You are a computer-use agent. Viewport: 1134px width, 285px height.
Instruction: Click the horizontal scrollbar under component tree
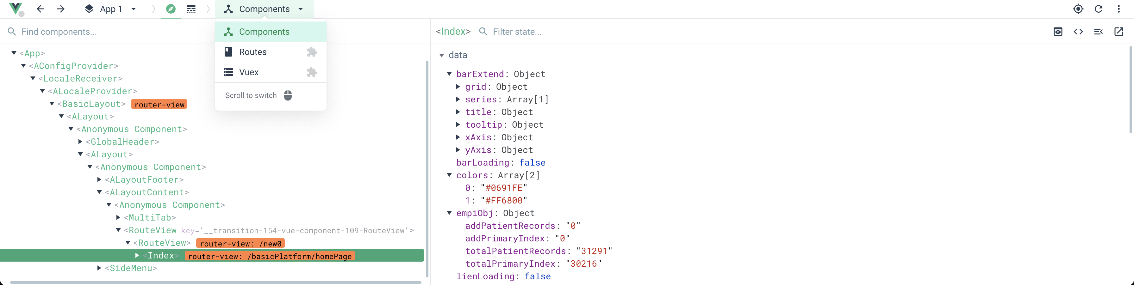click(x=215, y=282)
